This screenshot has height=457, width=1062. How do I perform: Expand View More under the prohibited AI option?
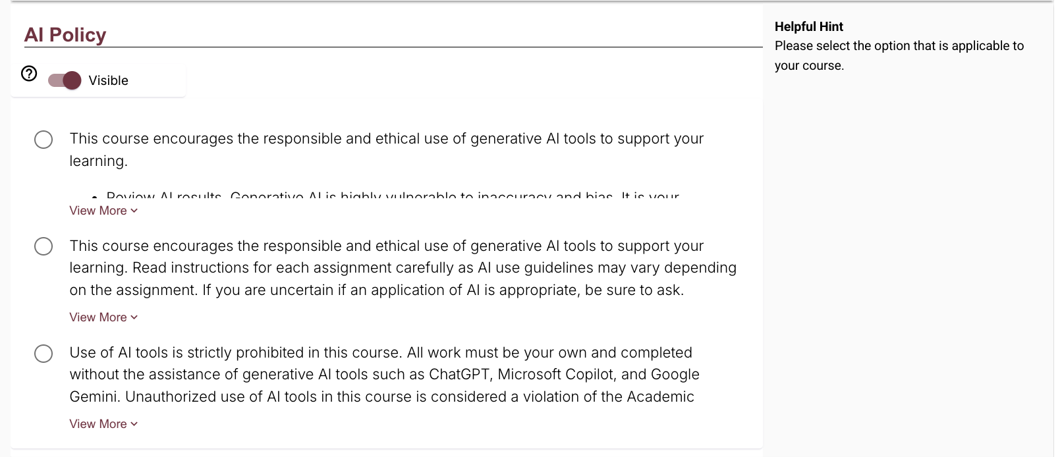(98, 424)
